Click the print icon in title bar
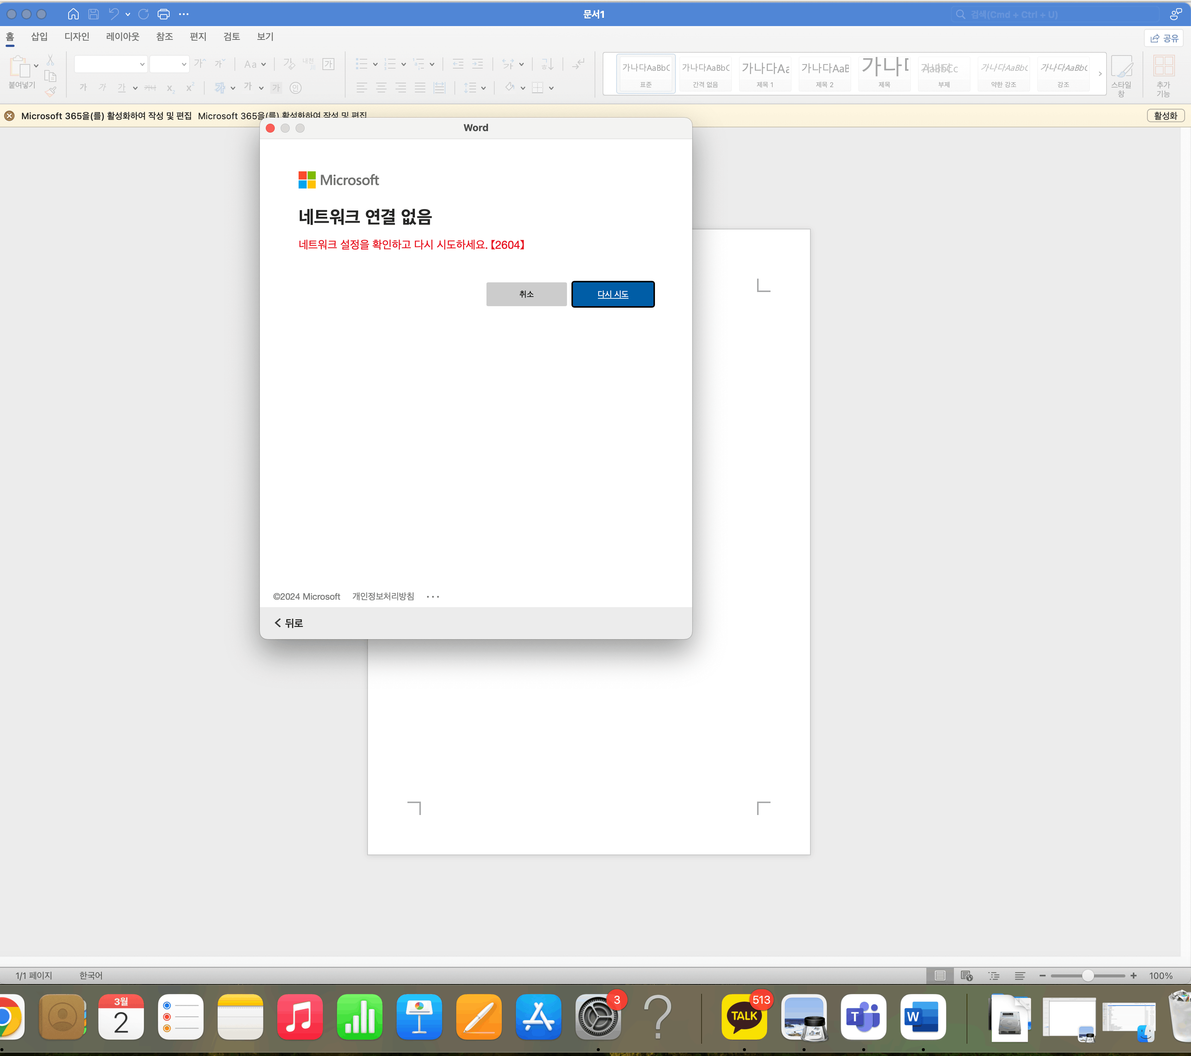The height and width of the screenshot is (1056, 1191). tap(164, 14)
